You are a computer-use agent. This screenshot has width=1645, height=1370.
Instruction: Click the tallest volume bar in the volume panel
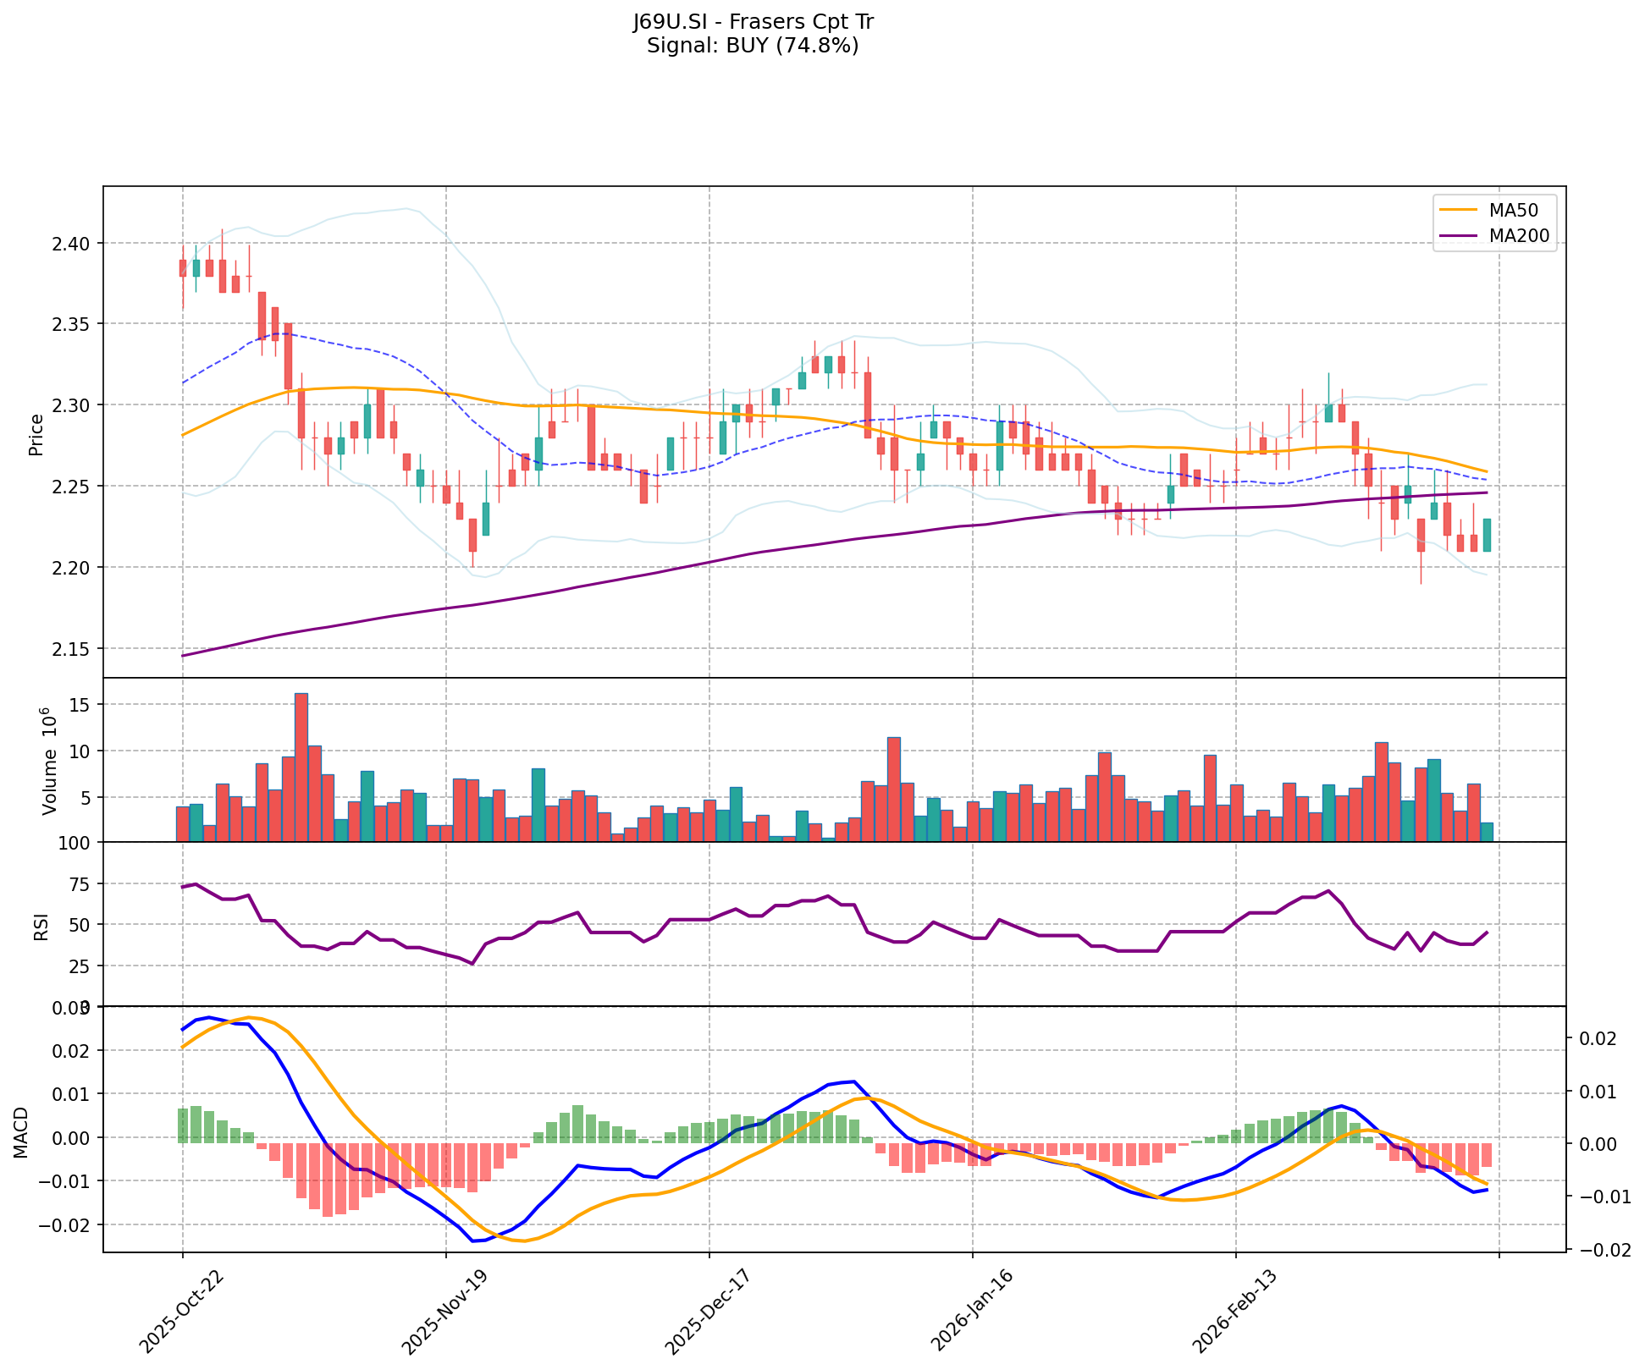tap(301, 766)
